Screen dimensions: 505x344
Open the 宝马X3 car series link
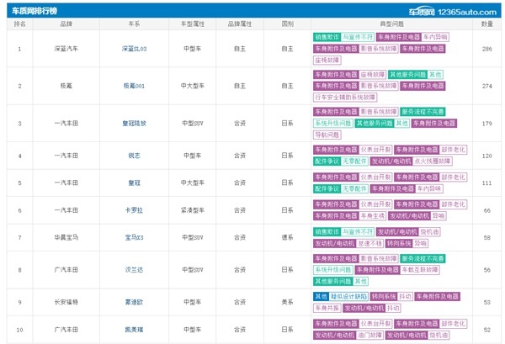pyautogui.click(x=135, y=238)
